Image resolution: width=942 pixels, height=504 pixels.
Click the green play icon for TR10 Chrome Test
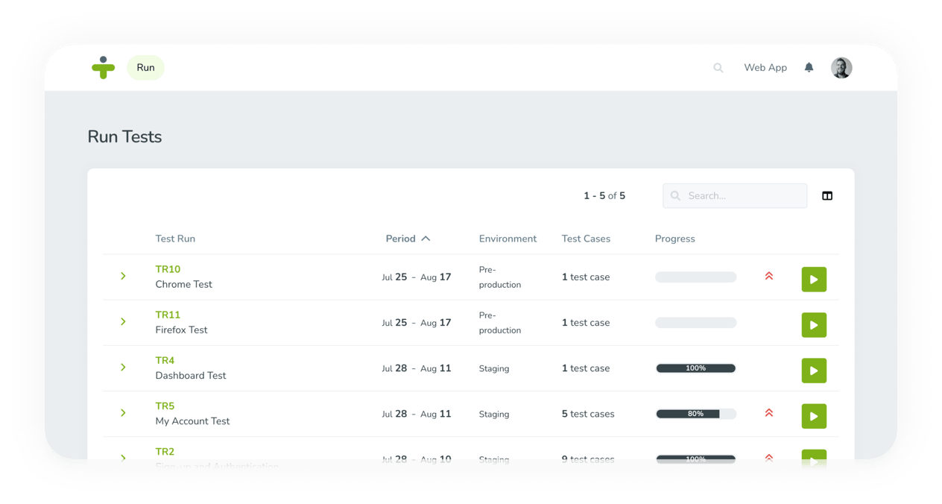click(814, 279)
